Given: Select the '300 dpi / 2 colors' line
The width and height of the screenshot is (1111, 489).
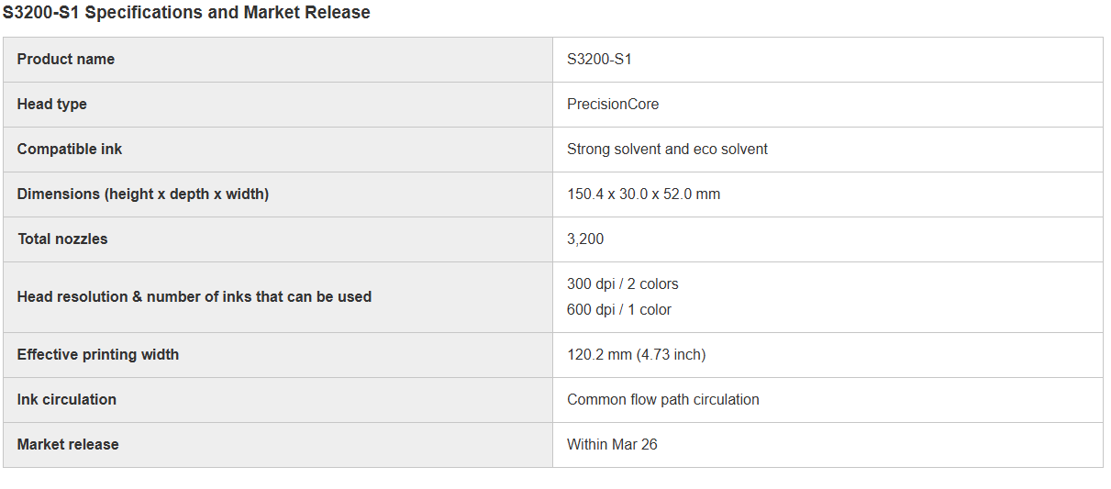Looking at the screenshot, I should click(x=623, y=284).
